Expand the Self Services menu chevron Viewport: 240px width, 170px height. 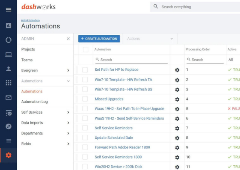coord(68,112)
